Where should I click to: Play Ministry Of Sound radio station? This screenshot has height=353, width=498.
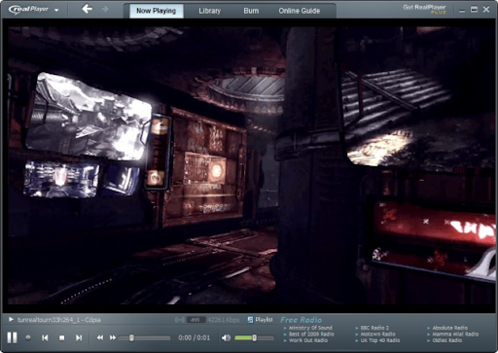(x=310, y=328)
